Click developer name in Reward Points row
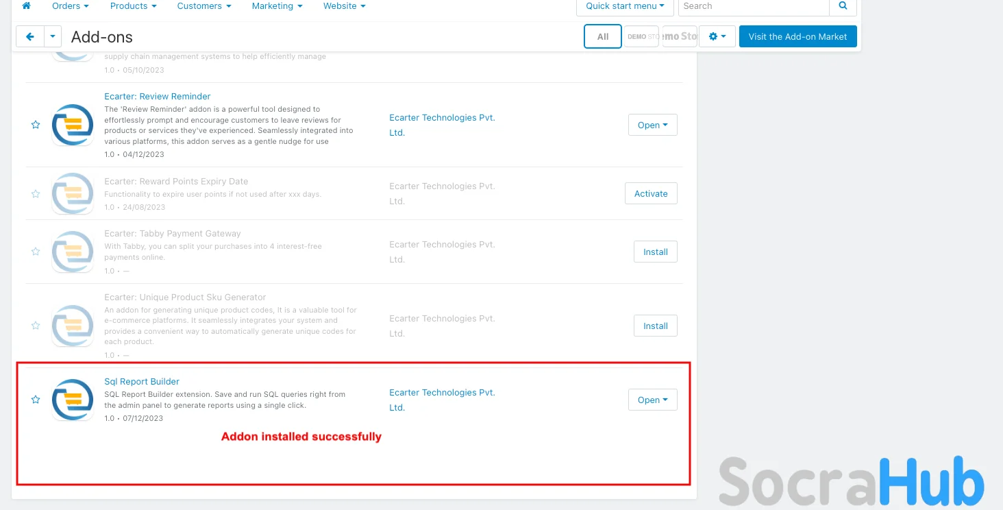 pos(442,194)
